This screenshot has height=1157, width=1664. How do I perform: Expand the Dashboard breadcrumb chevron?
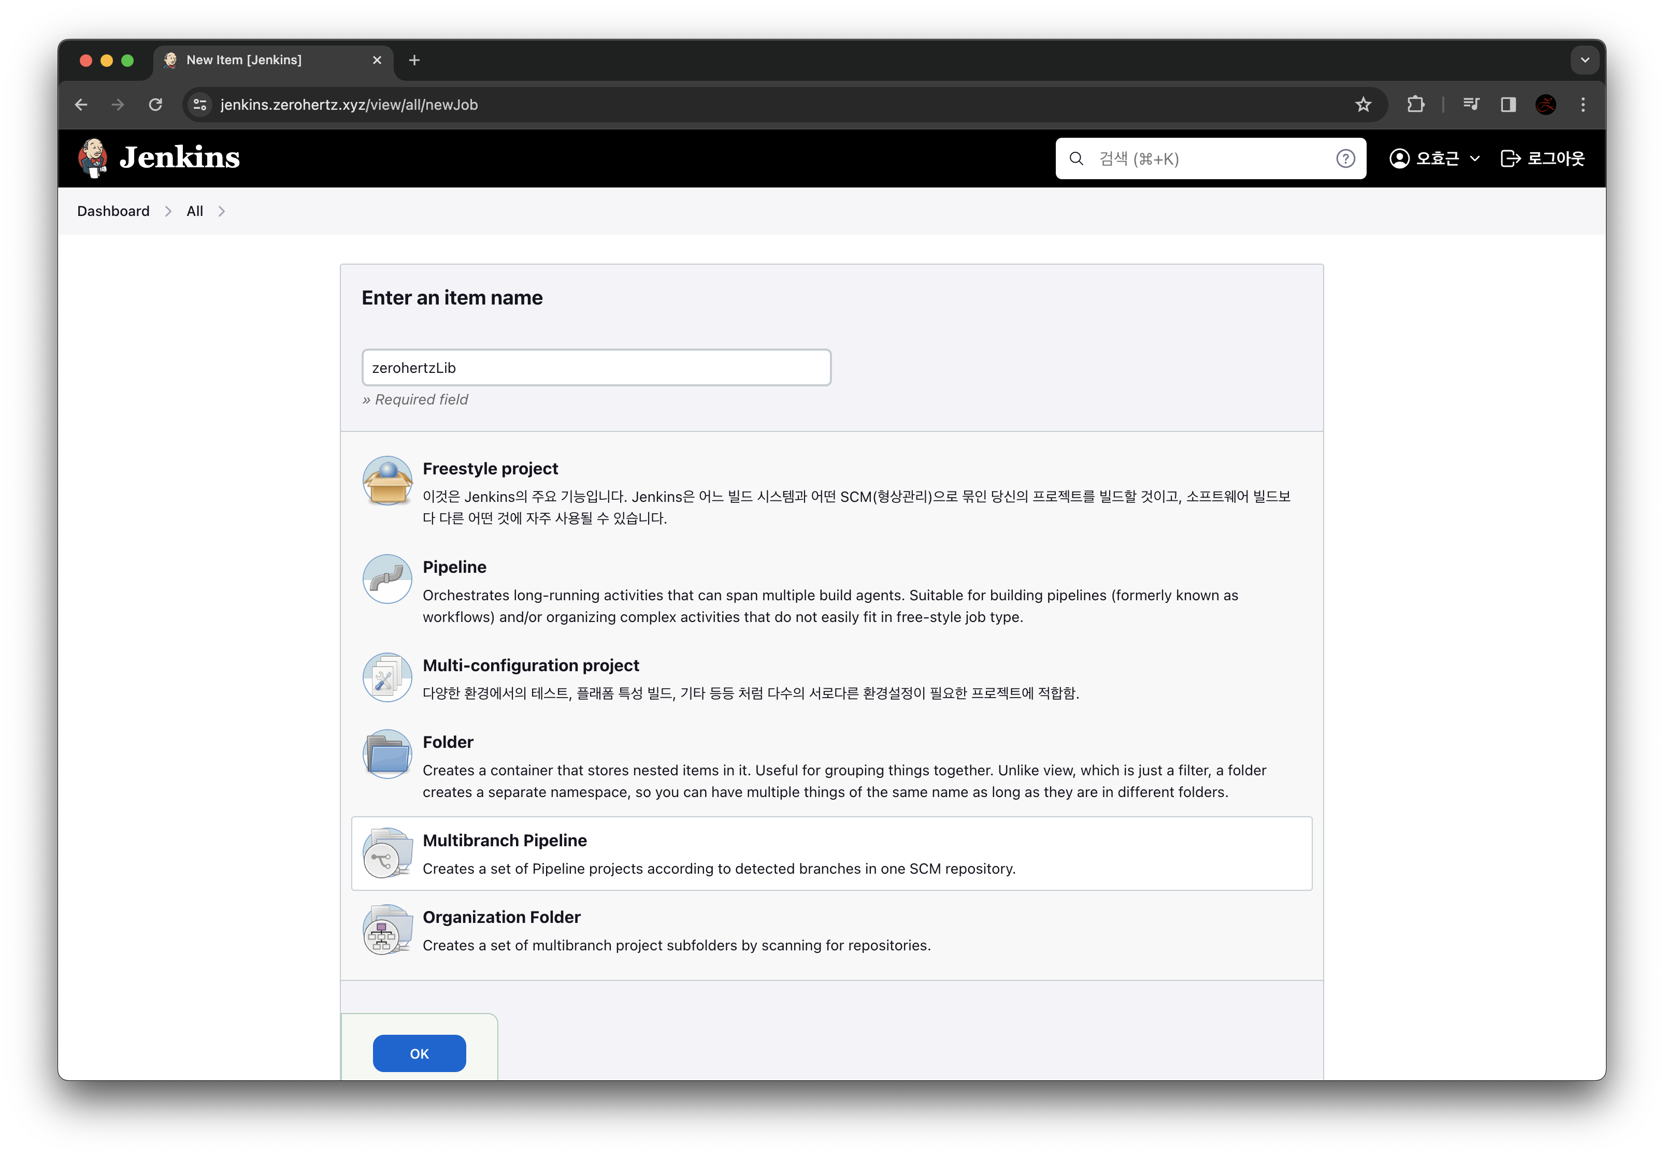coord(168,211)
